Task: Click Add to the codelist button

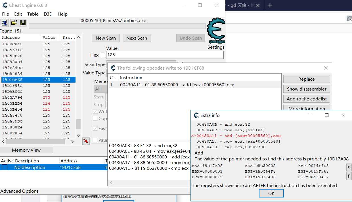Action: tap(307, 99)
